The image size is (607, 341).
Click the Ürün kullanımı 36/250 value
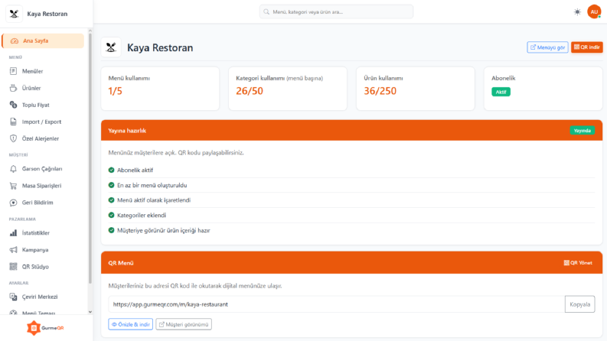(x=380, y=91)
